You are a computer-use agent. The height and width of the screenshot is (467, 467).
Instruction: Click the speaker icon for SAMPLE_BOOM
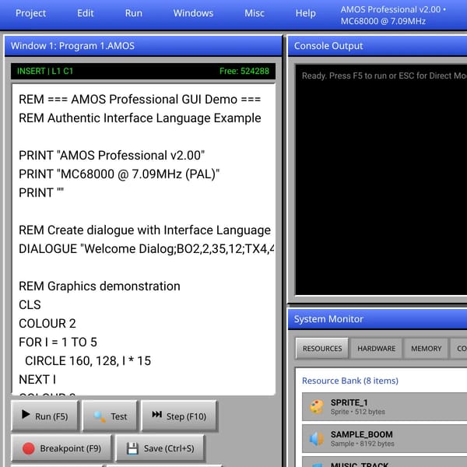click(x=317, y=439)
